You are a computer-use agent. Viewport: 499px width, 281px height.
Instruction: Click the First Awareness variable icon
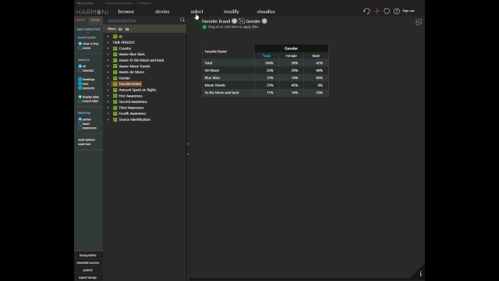[115, 96]
